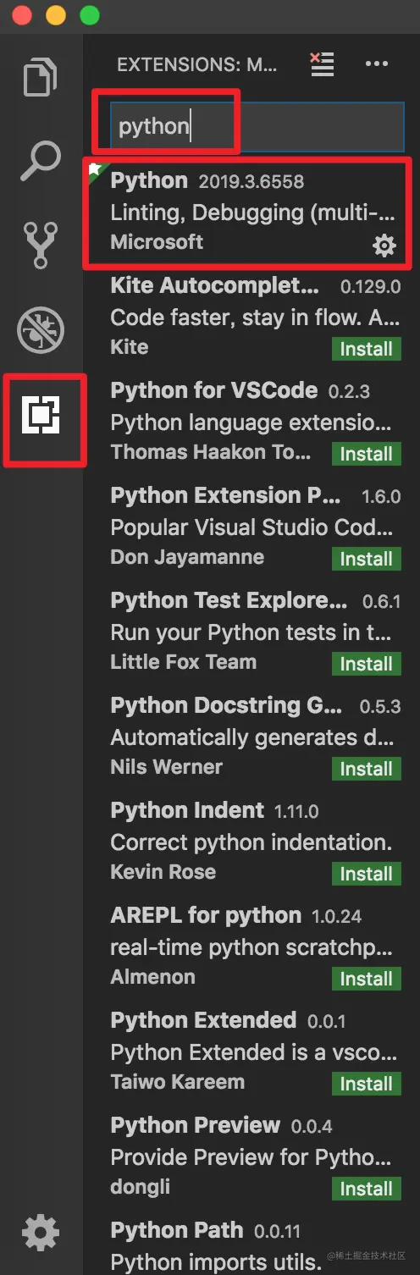Screen dimensions: 420x1275
Task: Clear extensions search results icon
Action: (322, 64)
